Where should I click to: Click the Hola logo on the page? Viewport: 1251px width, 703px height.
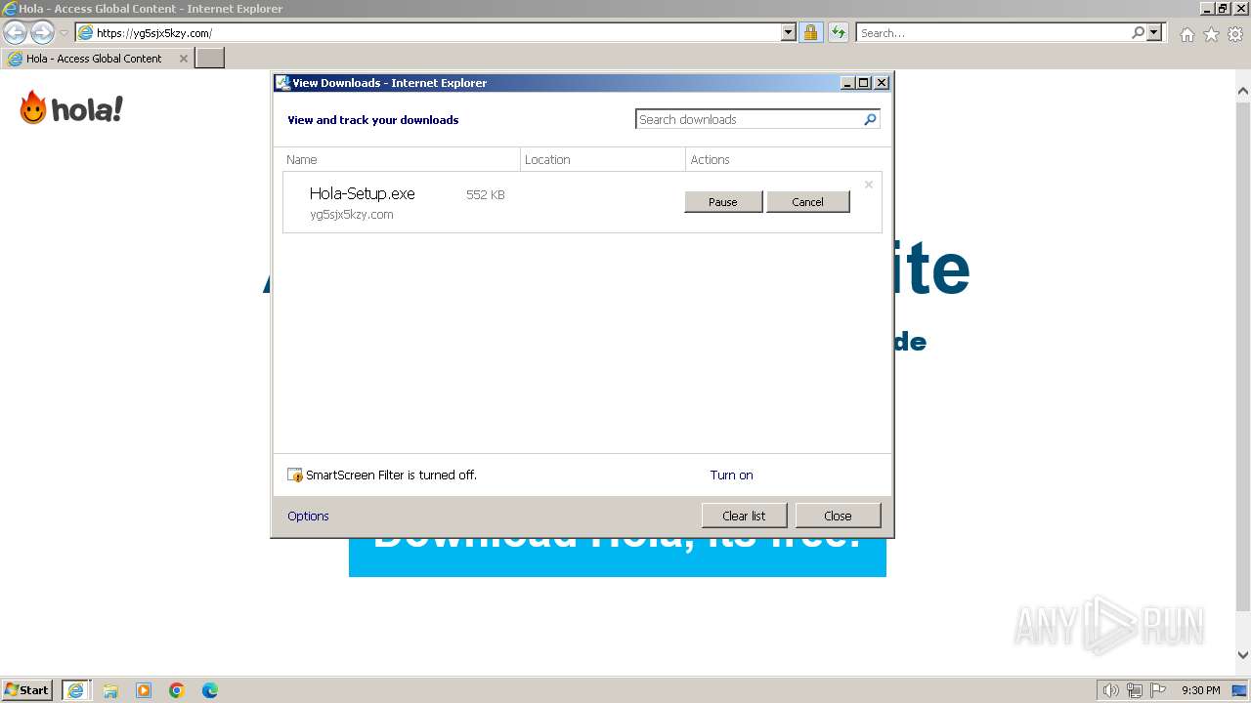71,107
